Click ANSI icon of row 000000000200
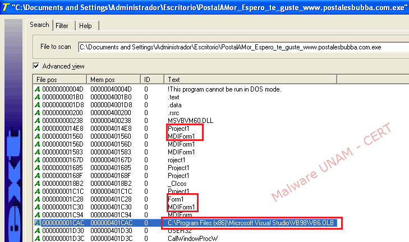 pos(38,113)
